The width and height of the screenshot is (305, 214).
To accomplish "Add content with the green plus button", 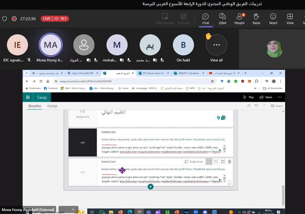I will tap(151, 187).
